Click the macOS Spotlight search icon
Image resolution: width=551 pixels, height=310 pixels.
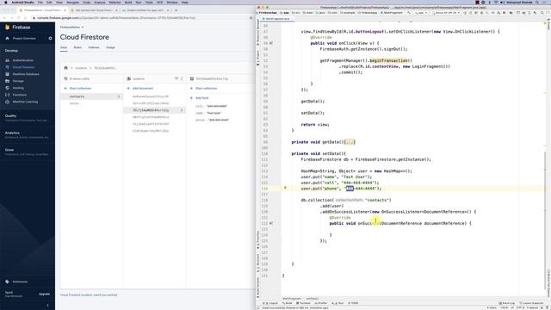click(537, 3)
